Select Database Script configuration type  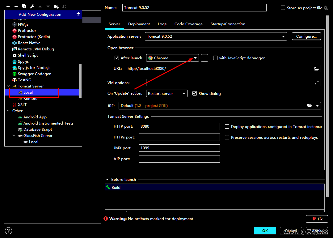35,129
